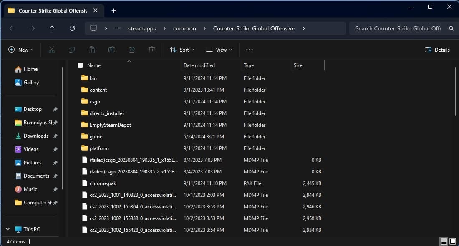Open a new File Explorer tab
Viewport: 459px width, 246px height.
[113, 10]
